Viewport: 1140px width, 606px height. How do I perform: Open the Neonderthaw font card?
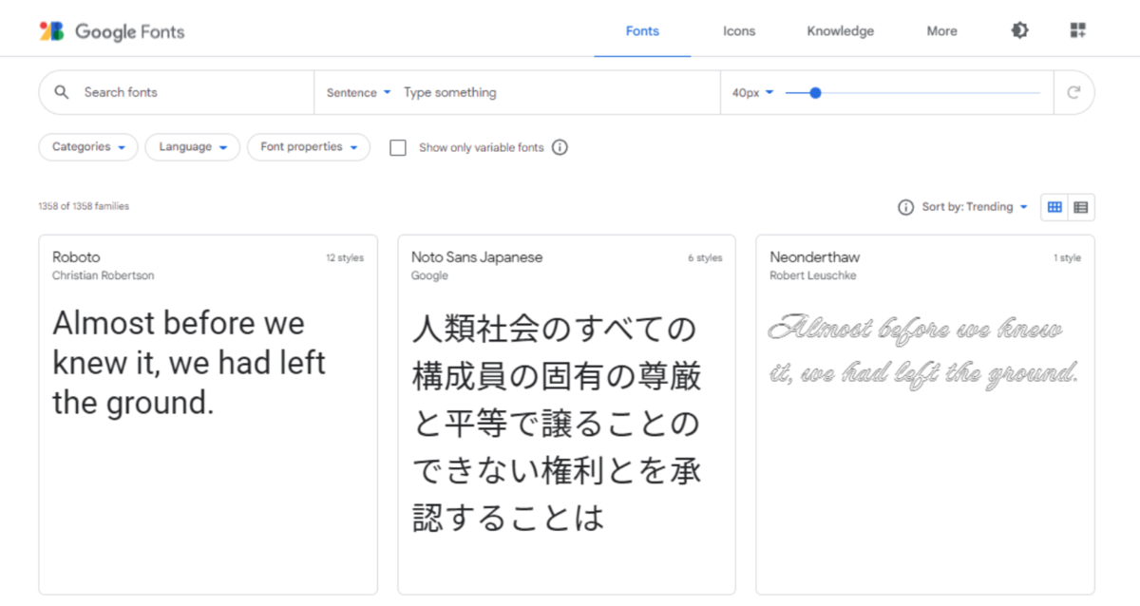point(925,414)
